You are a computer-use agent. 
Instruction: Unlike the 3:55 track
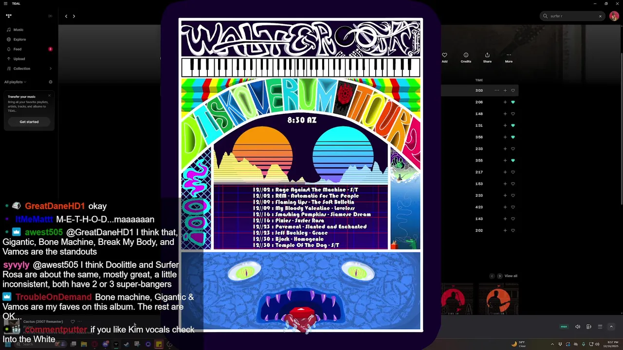click(x=513, y=160)
